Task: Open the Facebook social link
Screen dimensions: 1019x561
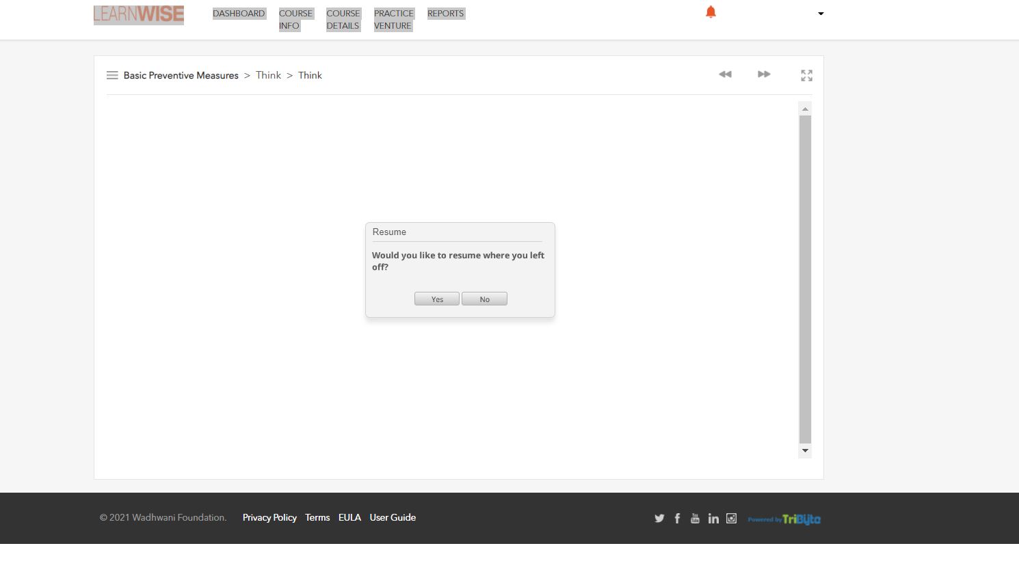Action: (677, 518)
